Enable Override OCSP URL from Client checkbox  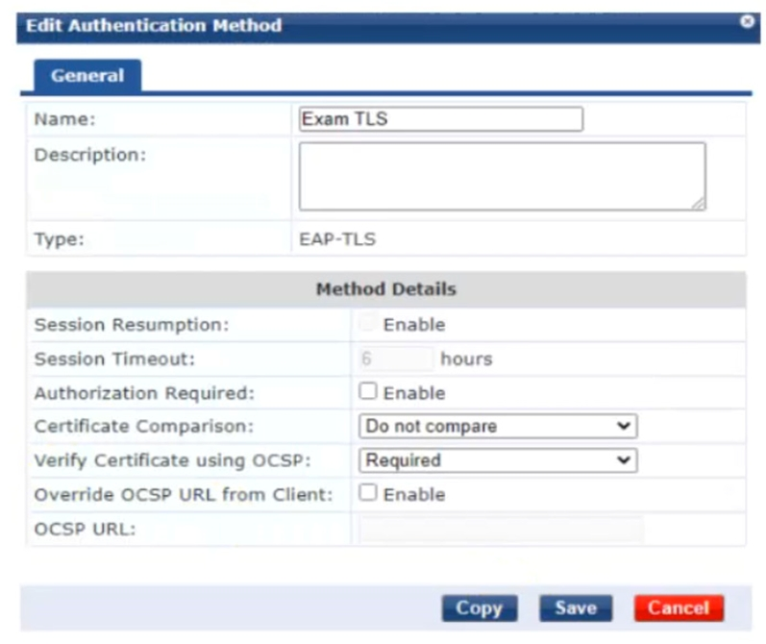click(x=367, y=493)
